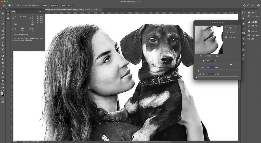Screen dimensions: 261x143
Task: Open the チャンネル panel
Action: (253, 35)
